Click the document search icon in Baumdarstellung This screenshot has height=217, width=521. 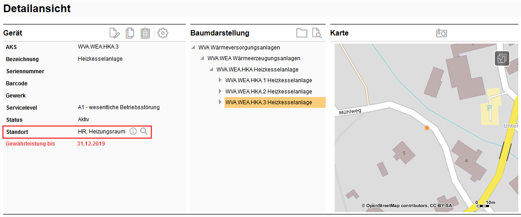[x=317, y=33]
